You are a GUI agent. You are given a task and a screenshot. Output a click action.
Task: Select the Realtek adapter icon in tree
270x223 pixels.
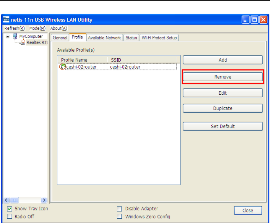pyautogui.click(x=22, y=42)
